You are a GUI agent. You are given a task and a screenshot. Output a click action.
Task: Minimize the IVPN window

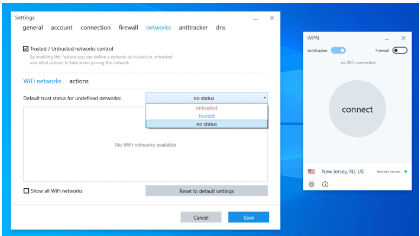tap(387, 38)
